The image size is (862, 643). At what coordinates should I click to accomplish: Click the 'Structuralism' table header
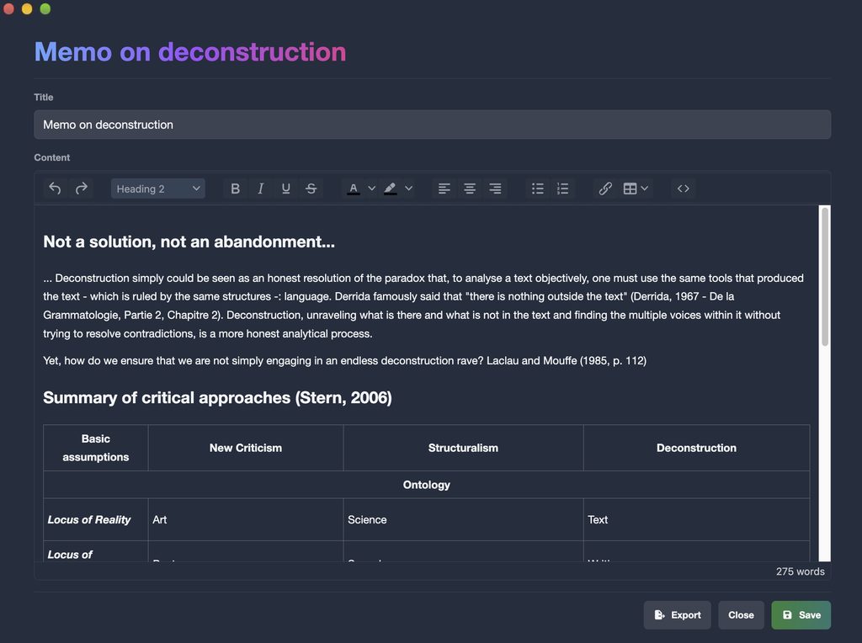(464, 448)
